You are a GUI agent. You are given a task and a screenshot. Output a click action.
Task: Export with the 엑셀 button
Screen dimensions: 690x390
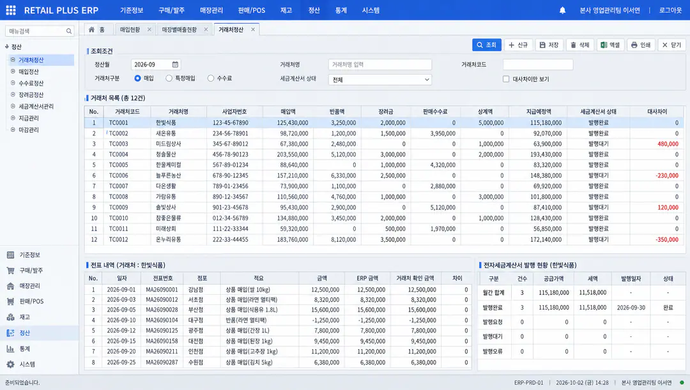pos(610,45)
